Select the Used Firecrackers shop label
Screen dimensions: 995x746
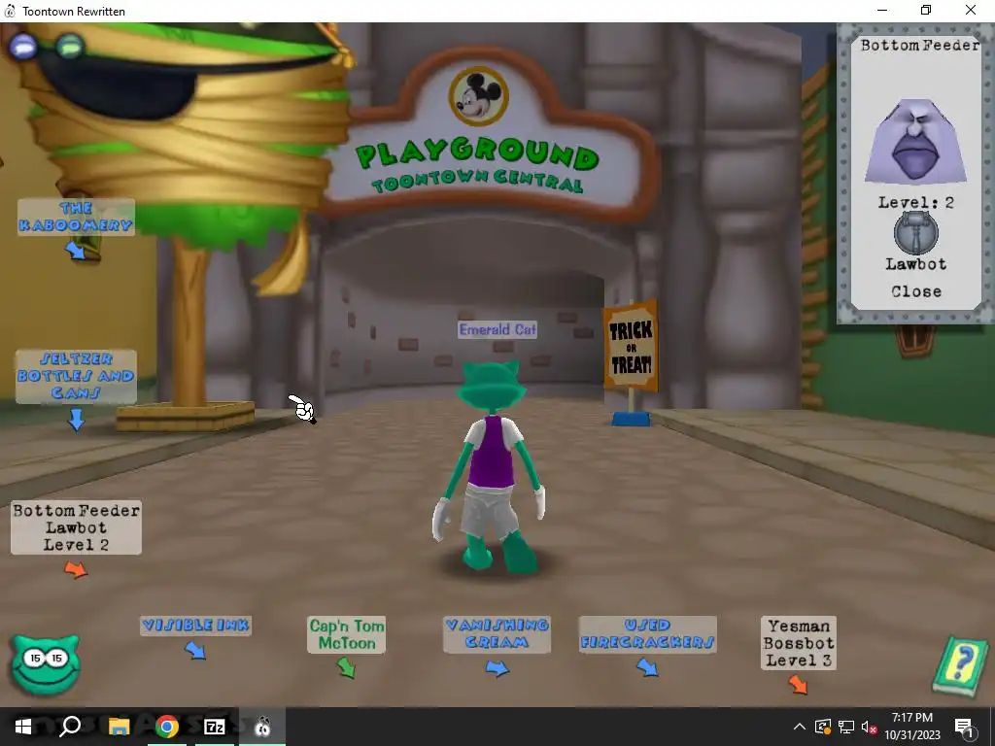coord(648,633)
